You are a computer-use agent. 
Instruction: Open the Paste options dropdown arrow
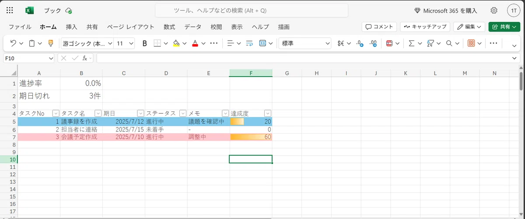40,43
